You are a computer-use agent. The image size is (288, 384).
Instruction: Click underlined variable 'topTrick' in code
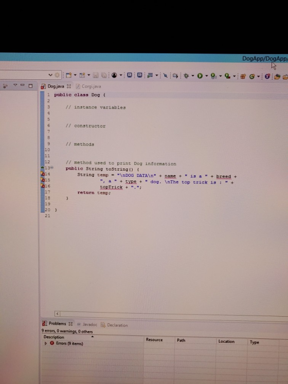tap(111, 187)
